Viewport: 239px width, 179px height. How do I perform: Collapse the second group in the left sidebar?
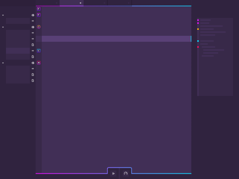point(3,27)
